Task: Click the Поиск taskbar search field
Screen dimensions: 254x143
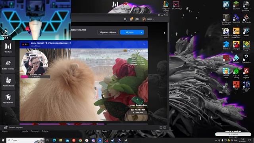Action: click(x=25, y=140)
